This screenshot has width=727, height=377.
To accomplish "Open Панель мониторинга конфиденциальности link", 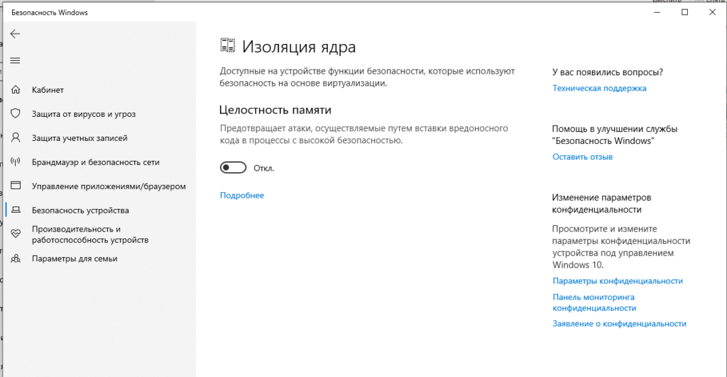I will click(x=594, y=303).
